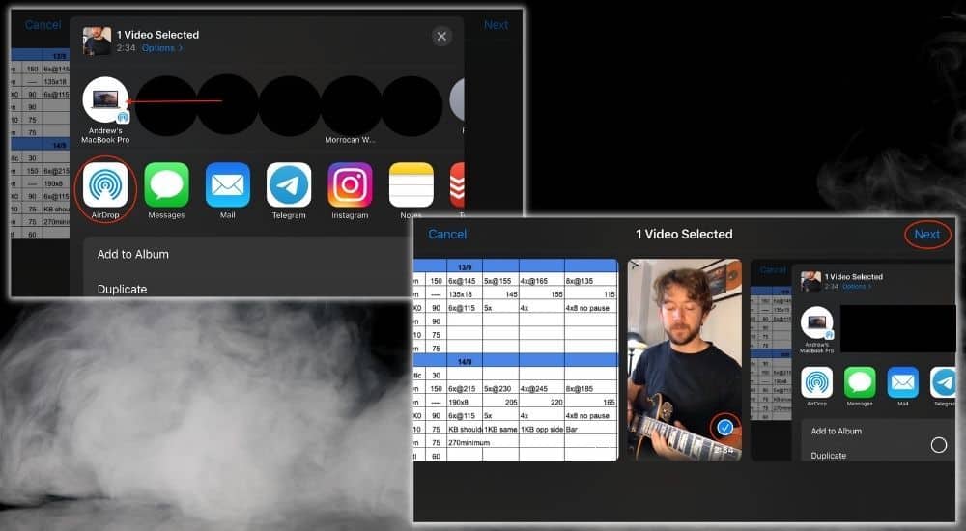The width and height of the screenshot is (966, 531).
Task: Click cell '270minimum' in spreadsheet thumbnail
Action: (x=469, y=442)
